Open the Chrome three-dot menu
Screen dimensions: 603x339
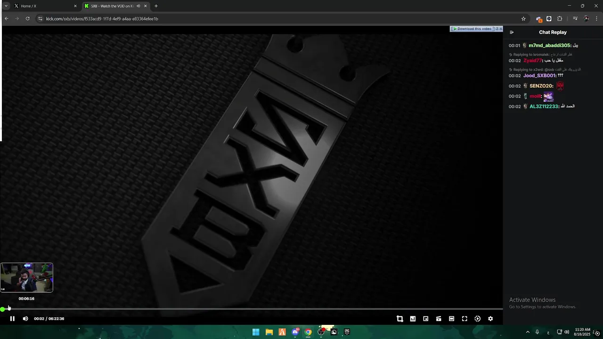(x=597, y=19)
